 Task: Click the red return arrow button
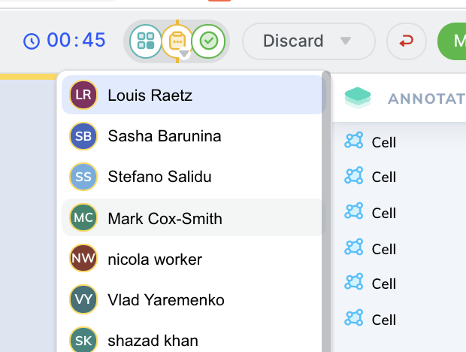tap(407, 41)
